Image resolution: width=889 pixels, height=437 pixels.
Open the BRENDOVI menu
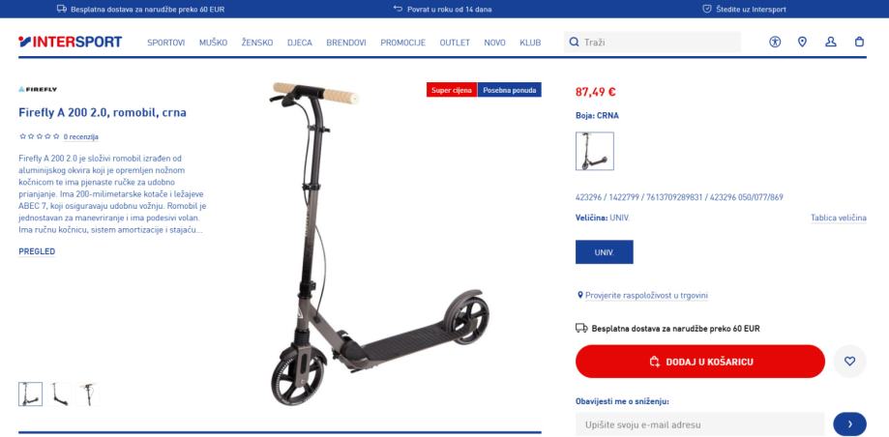coord(346,43)
